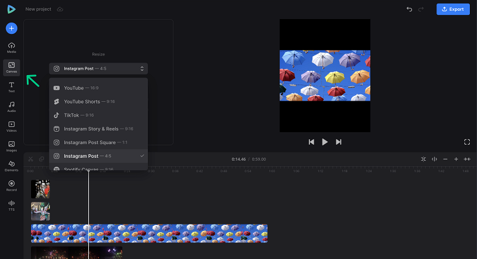This screenshot has width=477, height=259.
Task: Open the Record sidebar tool
Action: pyautogui.click(x=11, y=186)
